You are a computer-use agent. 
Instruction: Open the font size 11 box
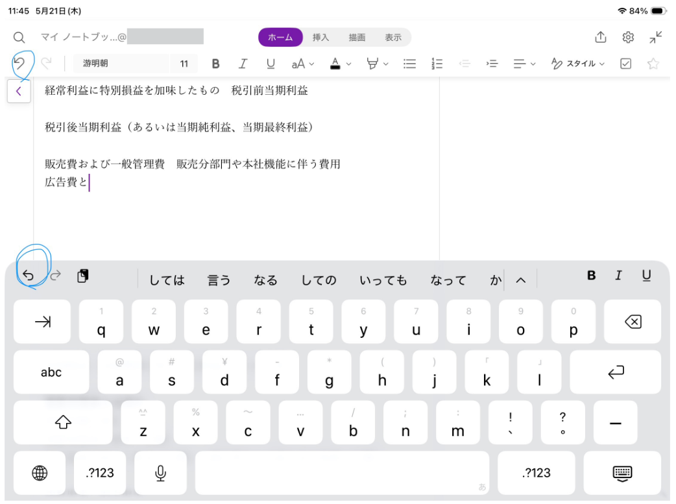click(184, 64)
